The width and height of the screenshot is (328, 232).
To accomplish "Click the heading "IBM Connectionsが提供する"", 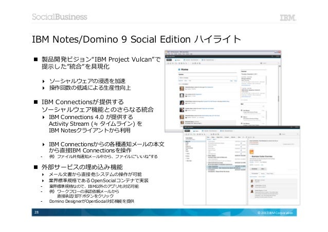I will click(82, 102).
